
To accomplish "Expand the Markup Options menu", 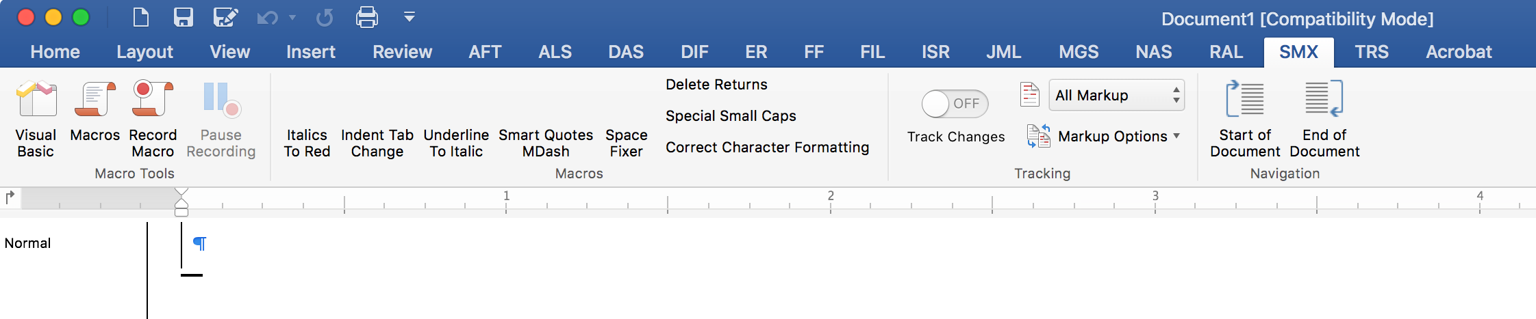I will [x=1104, y=136].
